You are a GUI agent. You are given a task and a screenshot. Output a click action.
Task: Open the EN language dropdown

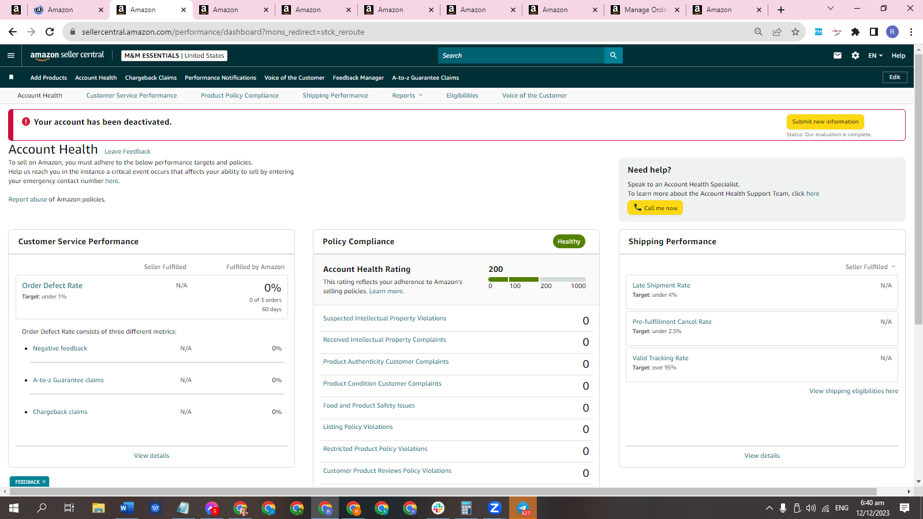tap(875, 55)
